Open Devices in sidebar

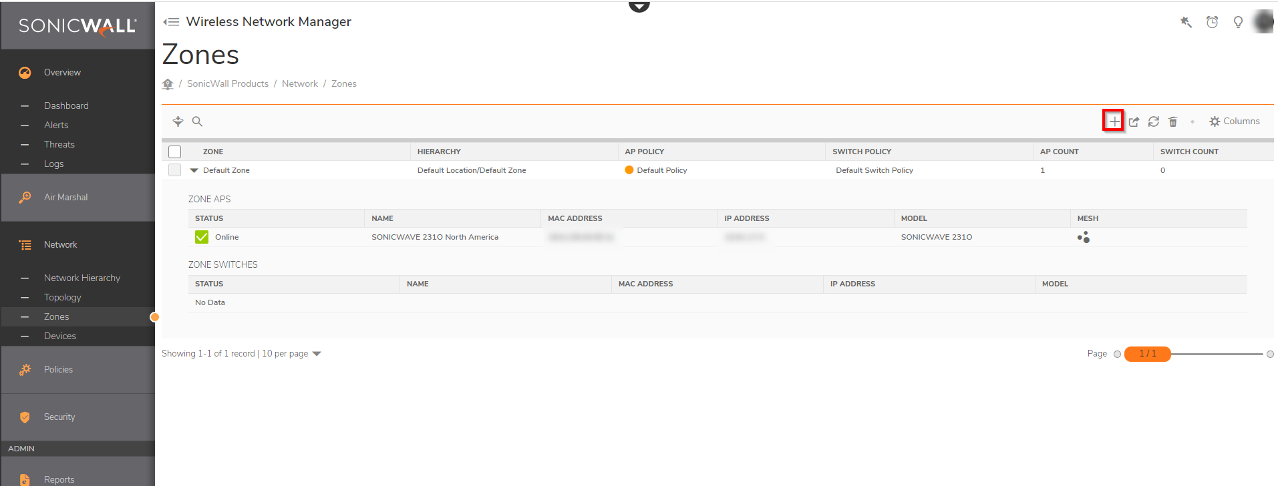click(x=60, y=336)
